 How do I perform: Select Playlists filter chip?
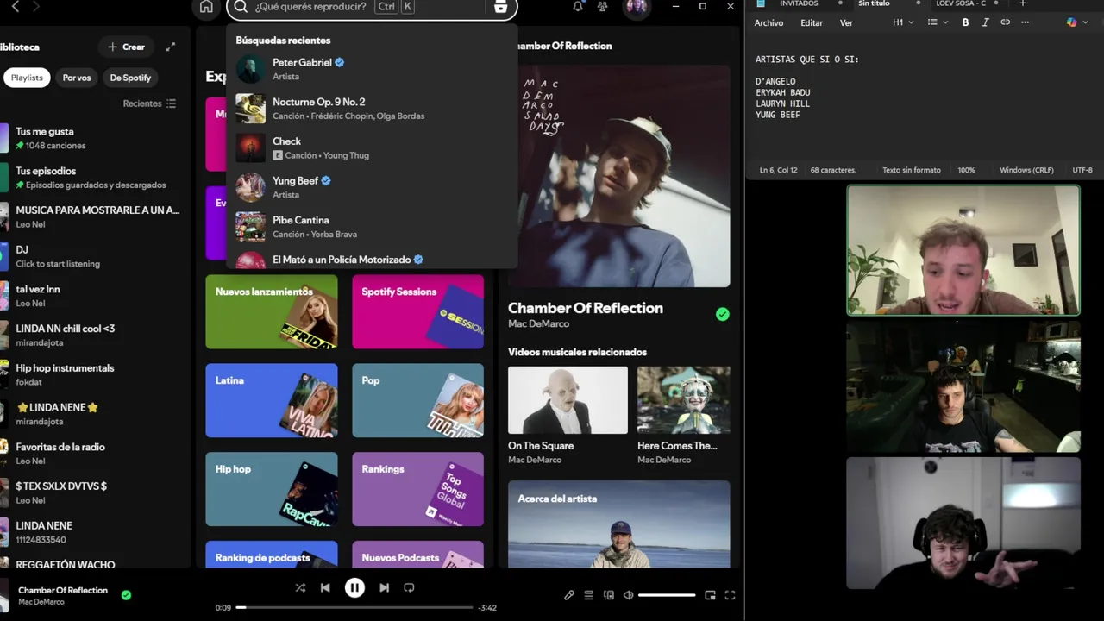click(26, 78)
